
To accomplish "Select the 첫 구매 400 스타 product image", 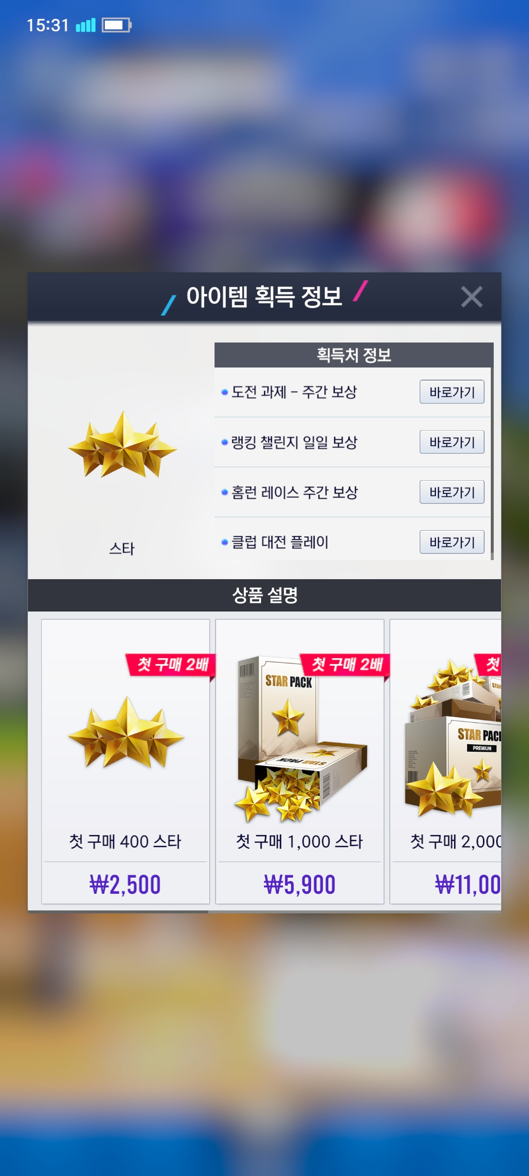I will 126,733.
